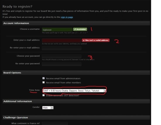
Task: Follow the sign in page link
Action: (67, 17)
